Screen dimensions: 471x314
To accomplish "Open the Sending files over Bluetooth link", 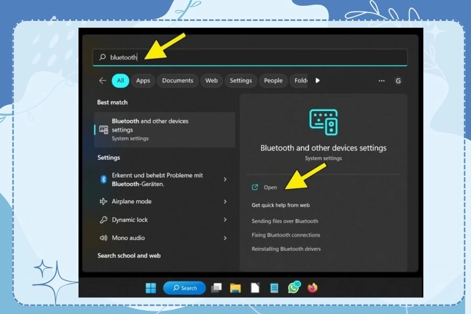I will click(x=285, y=221).
